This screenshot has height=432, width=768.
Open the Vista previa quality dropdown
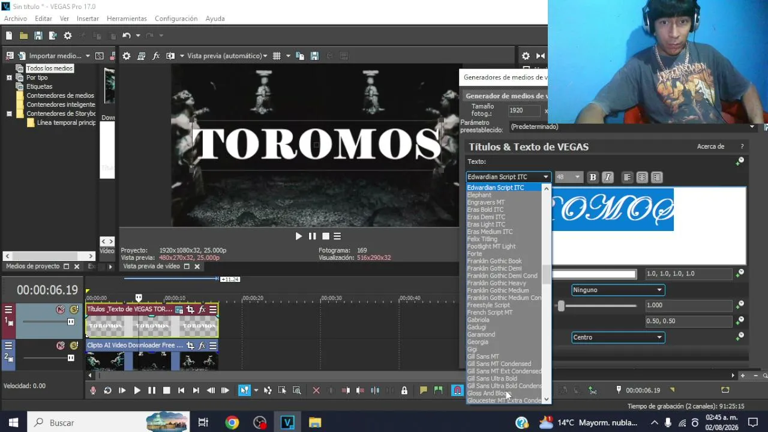[x=227, y=56]
